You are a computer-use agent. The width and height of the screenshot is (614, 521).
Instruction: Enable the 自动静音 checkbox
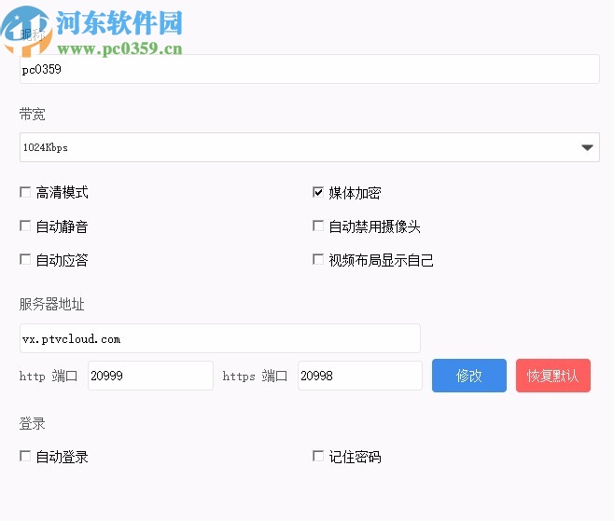pyautogui.click(x=25, y=226)
